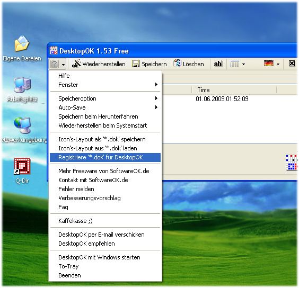Choose To-Tray from the menu

pos(105,266)
